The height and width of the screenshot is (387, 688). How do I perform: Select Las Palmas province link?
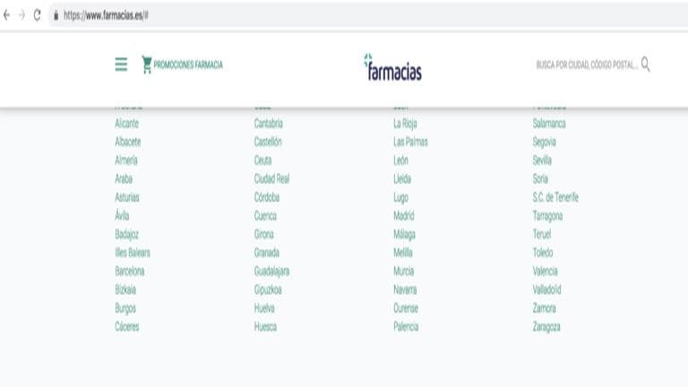410,142
